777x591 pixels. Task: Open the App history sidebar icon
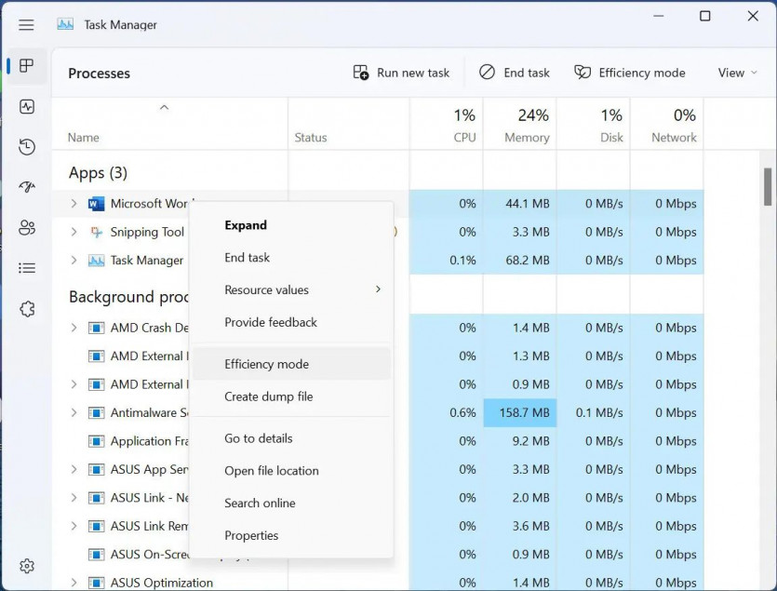[27, 147]
